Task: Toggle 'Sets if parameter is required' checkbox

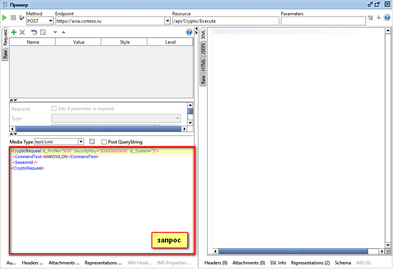Action: pyautogui.click(x=54, y=109)
